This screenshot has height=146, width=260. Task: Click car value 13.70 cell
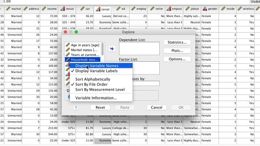coord(85,22)
